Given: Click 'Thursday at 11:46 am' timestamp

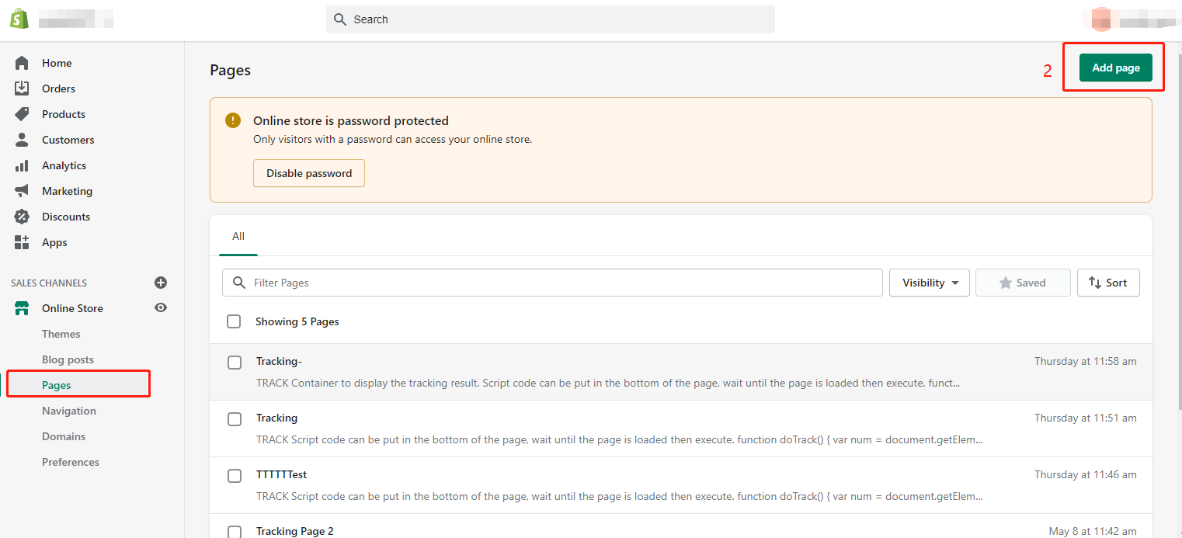Looking at the screenshot, I should pyautogui.click(x=1086, y=474).
